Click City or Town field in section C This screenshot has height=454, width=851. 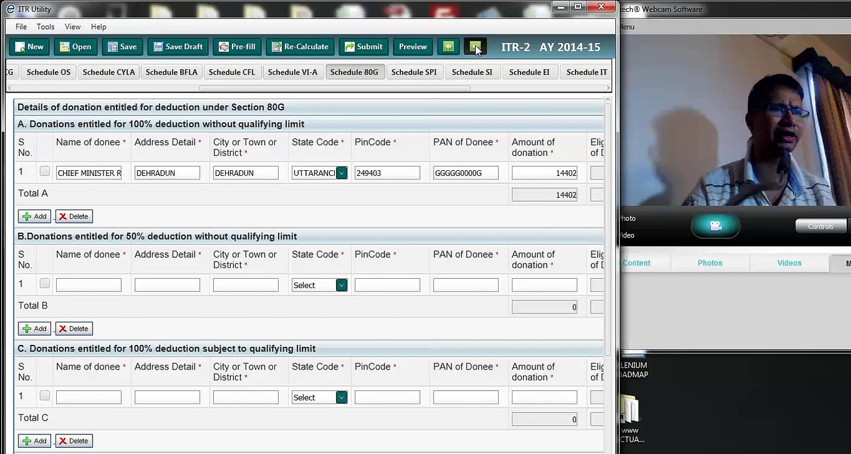pyautogui.click(x=246, y=397)
